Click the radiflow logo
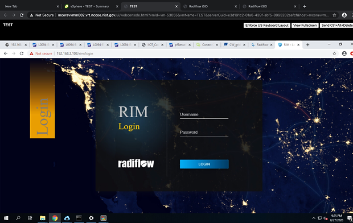 tap(136, 164)
